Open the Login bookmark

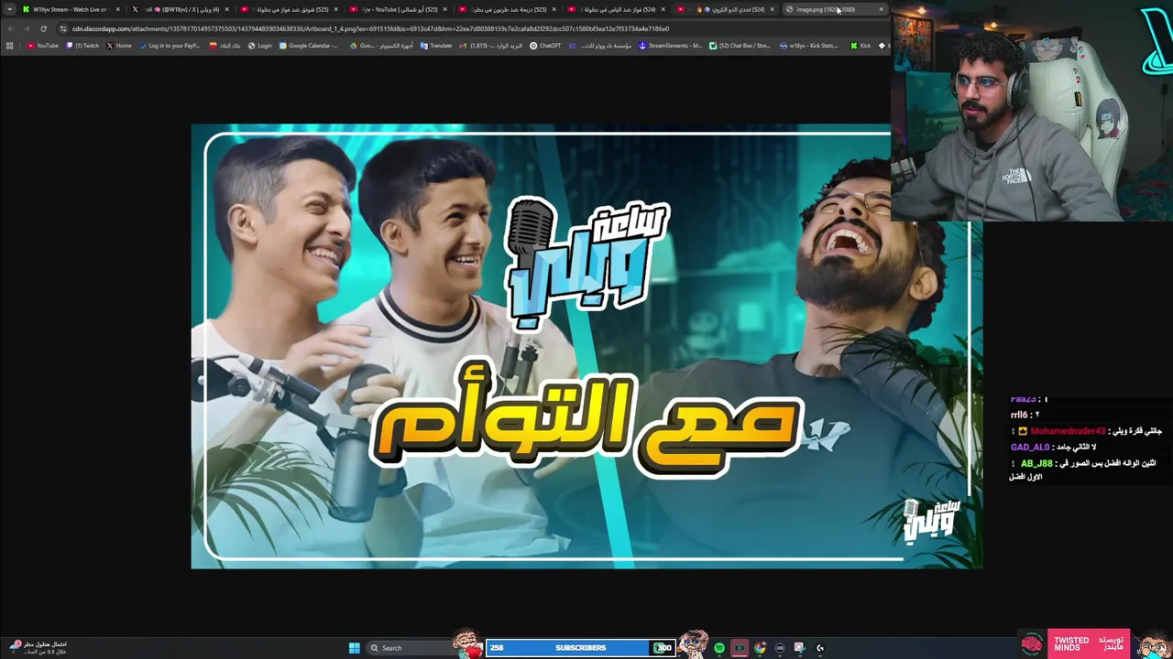260,45
